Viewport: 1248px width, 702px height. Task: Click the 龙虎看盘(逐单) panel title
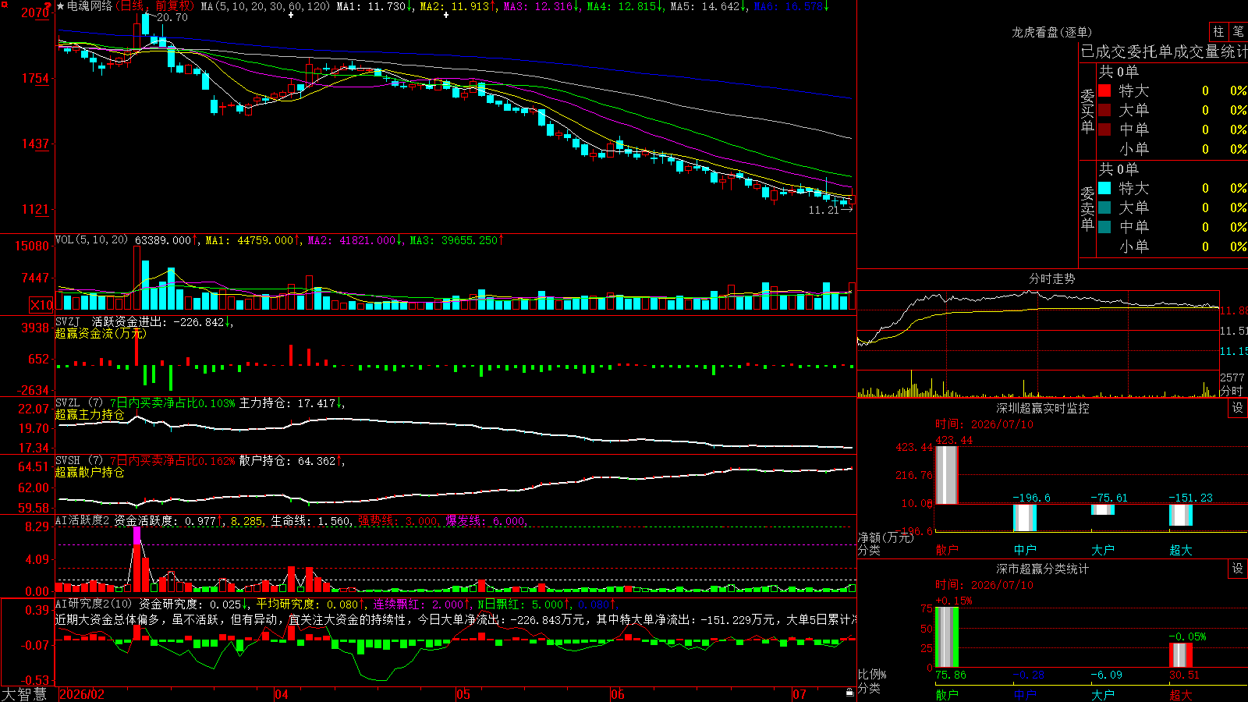pyautogui.click(x=1051, y=32)
